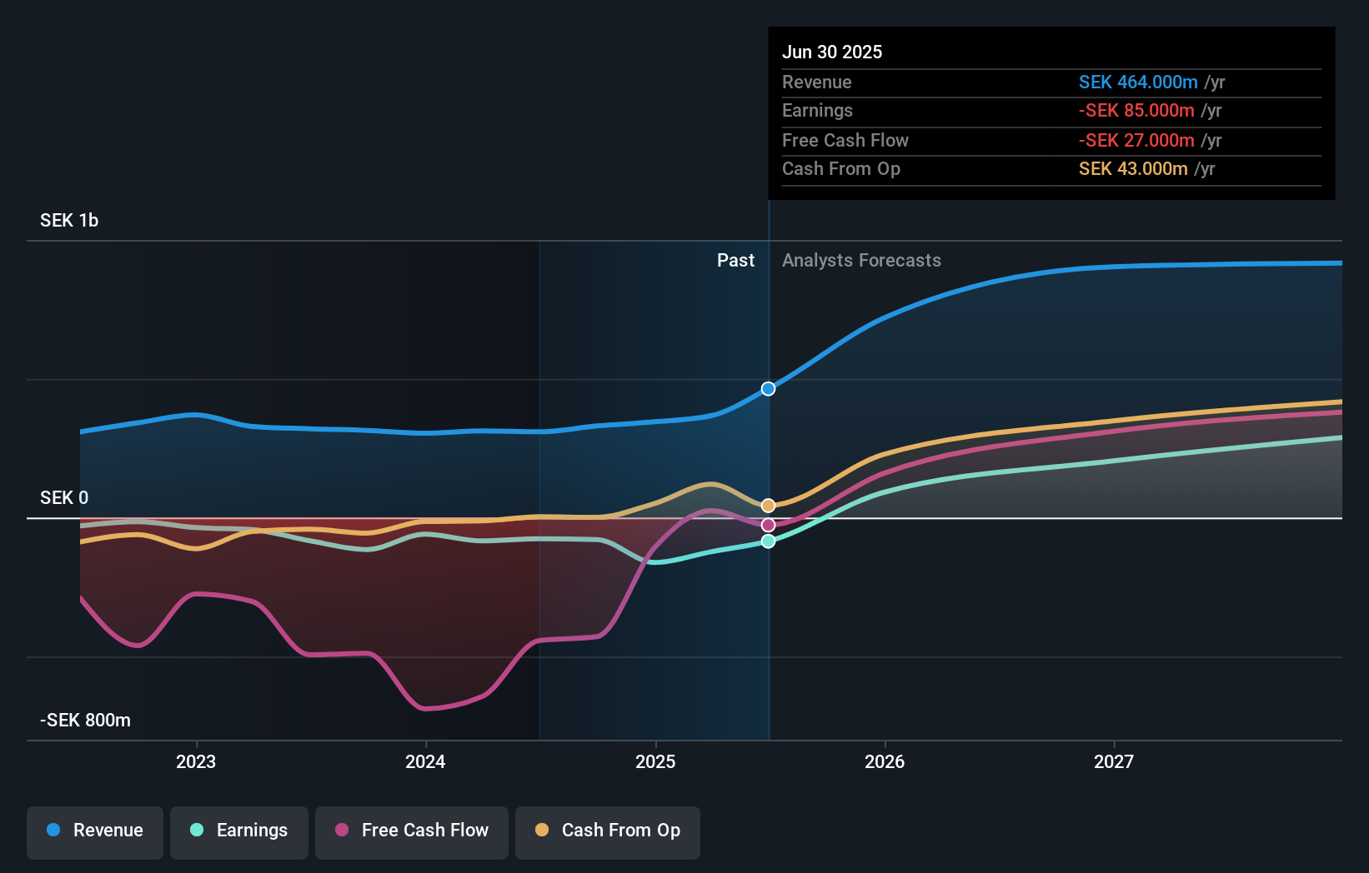Click the yellow Cash From Op legend dot
This screenshot has height=873, width=1369.
click(x=543, y=831)
